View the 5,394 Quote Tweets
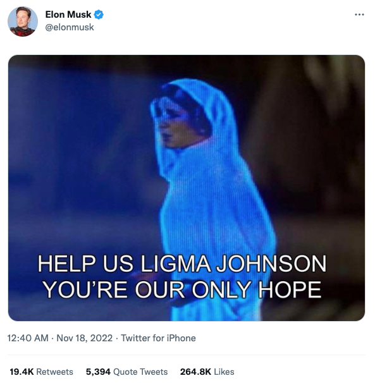Screen dimensions: 375x383 (x=126, y=372)
